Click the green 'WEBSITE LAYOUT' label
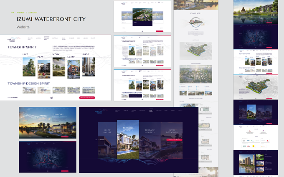This screenshot has width=284, height=177. coord(27,13)
